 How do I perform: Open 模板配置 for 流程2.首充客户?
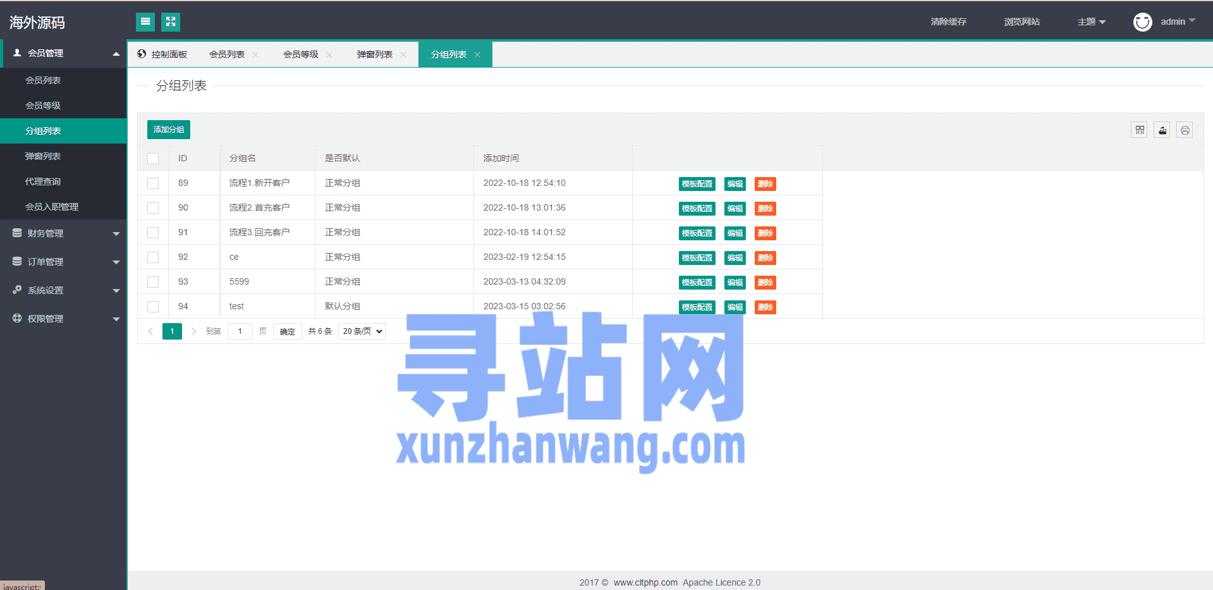(697, 209)
